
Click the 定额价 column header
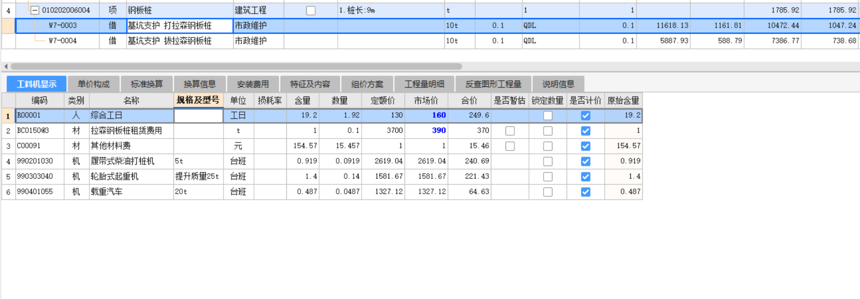(383, 101)
